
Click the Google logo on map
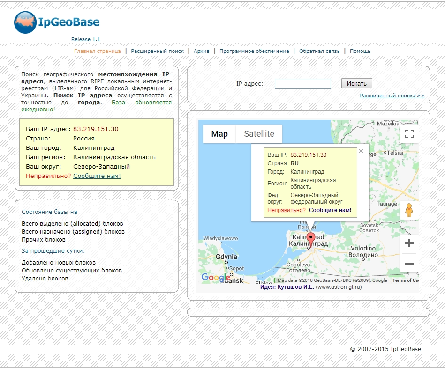215,277
